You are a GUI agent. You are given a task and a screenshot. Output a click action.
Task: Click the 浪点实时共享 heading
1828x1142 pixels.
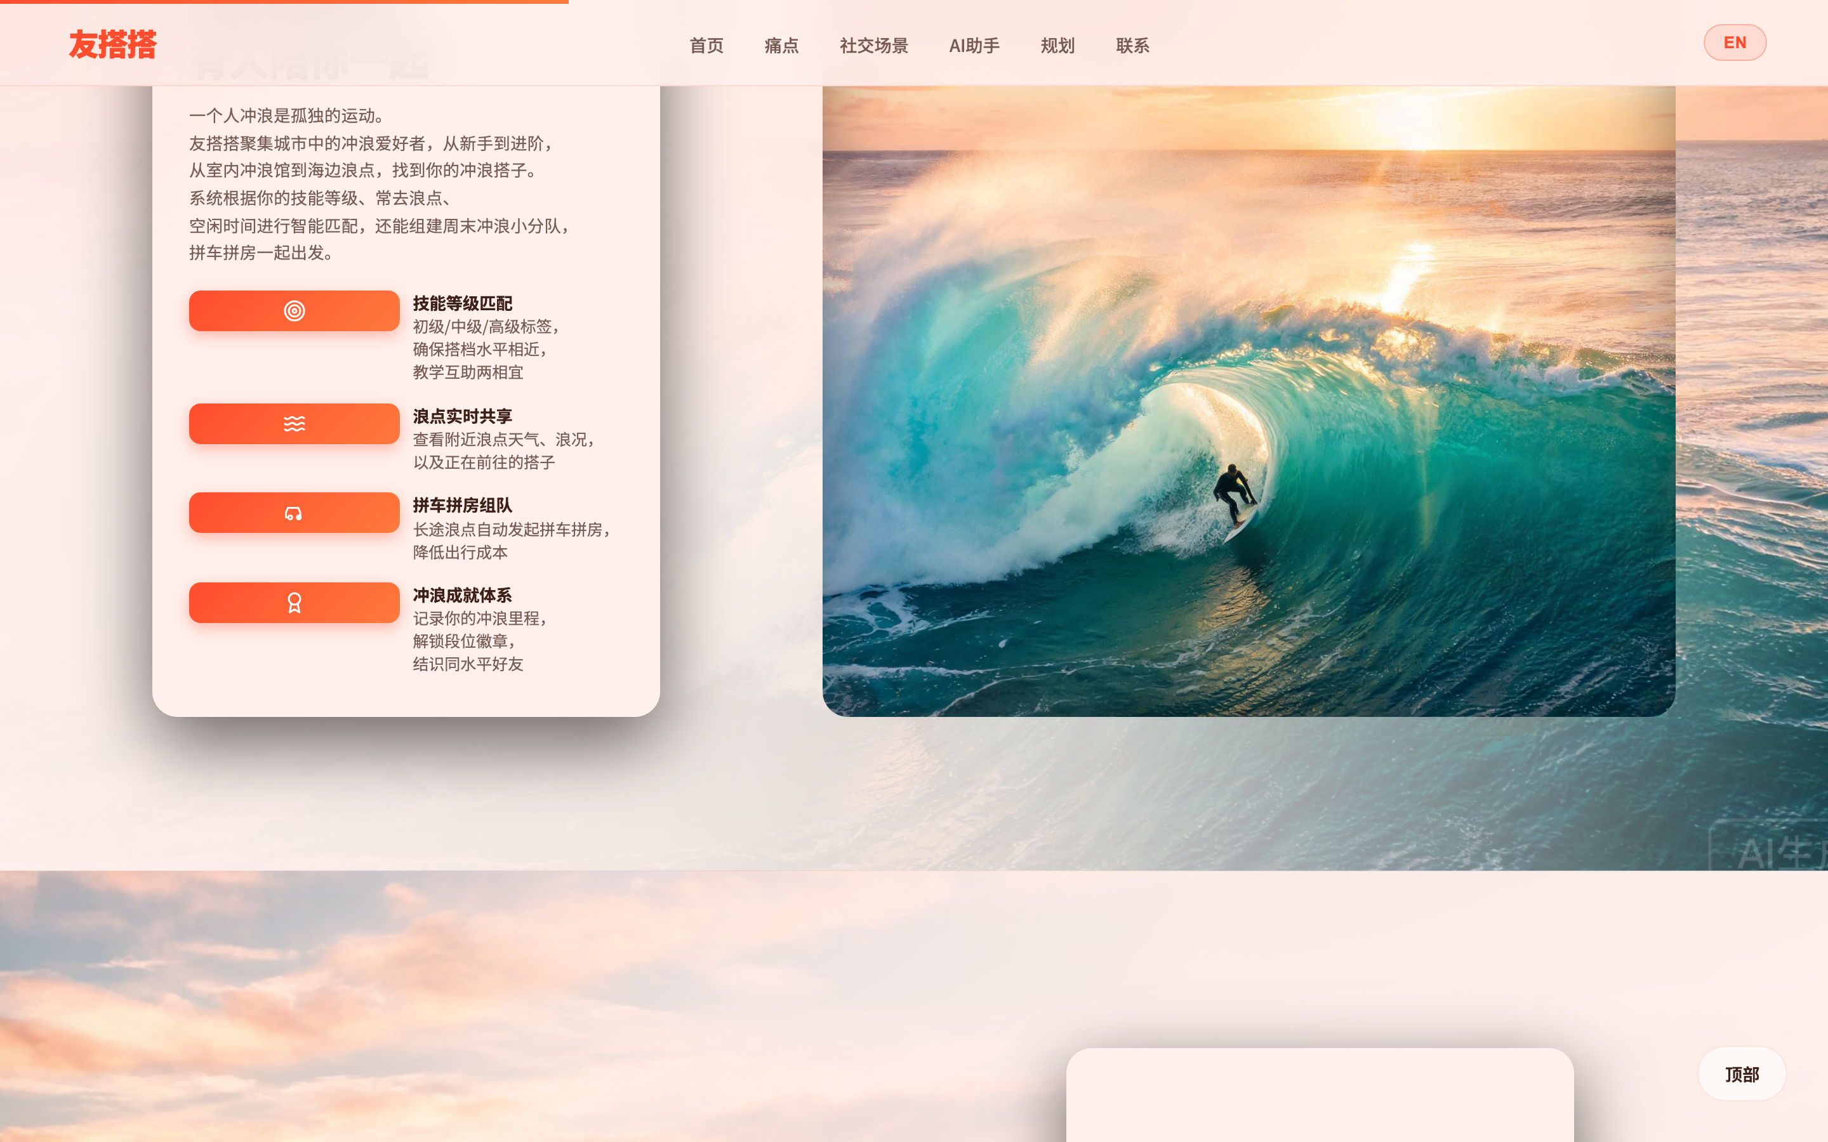(462, 416)
